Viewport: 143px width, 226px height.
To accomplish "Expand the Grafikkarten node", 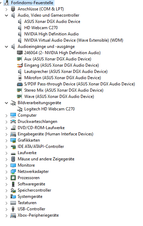I will point(6,141).
